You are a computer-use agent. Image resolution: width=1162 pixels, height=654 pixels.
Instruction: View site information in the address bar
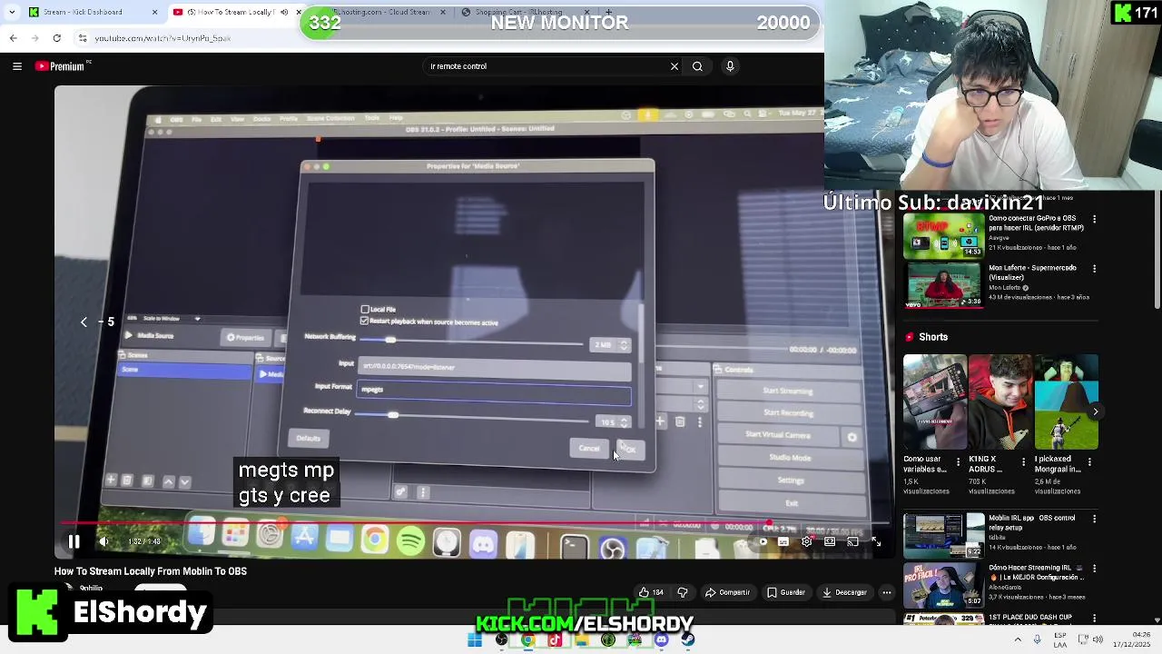tap(83, 38)
